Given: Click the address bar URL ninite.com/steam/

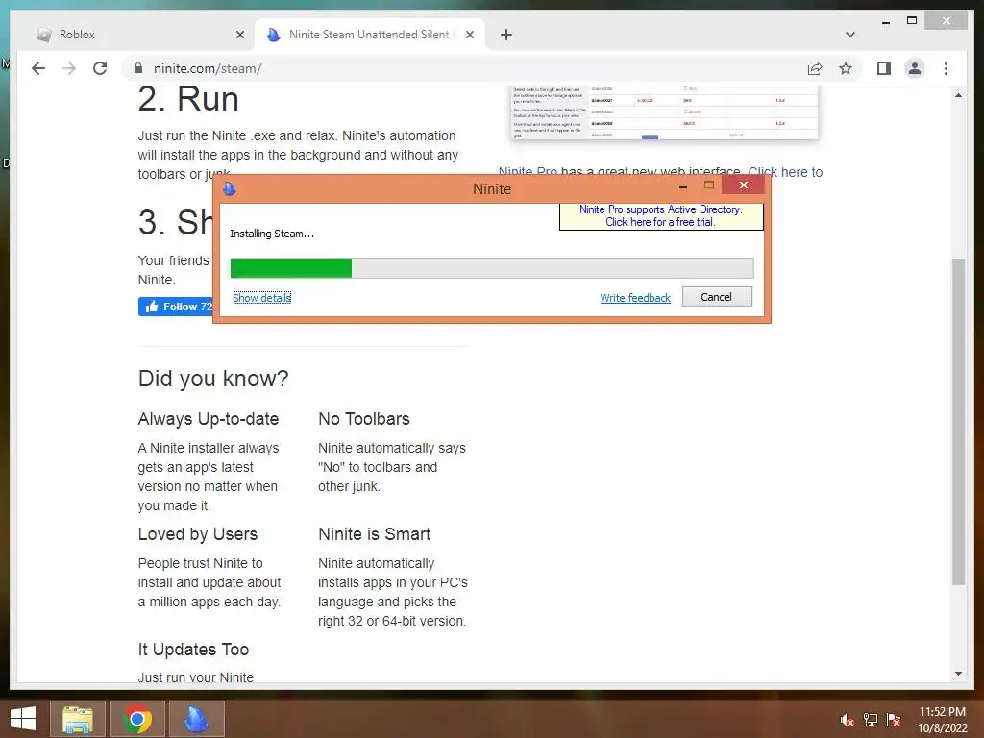Looking at the screenshot, I should [208, 68].
